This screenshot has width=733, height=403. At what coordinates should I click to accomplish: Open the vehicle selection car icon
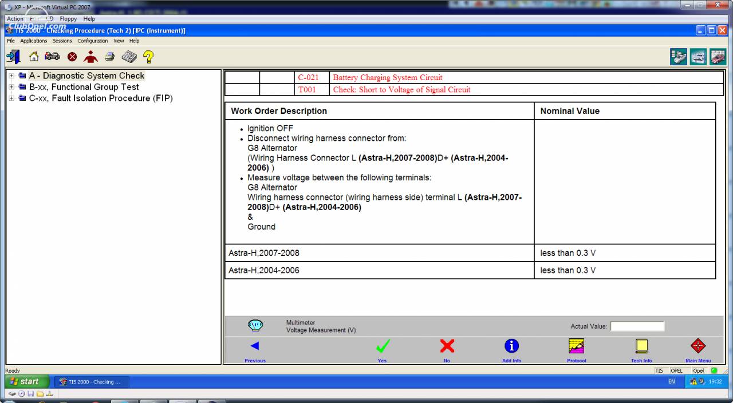click(53, 56)
